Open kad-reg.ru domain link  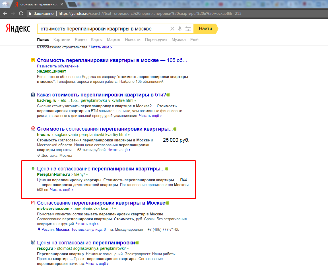(47, 100)
